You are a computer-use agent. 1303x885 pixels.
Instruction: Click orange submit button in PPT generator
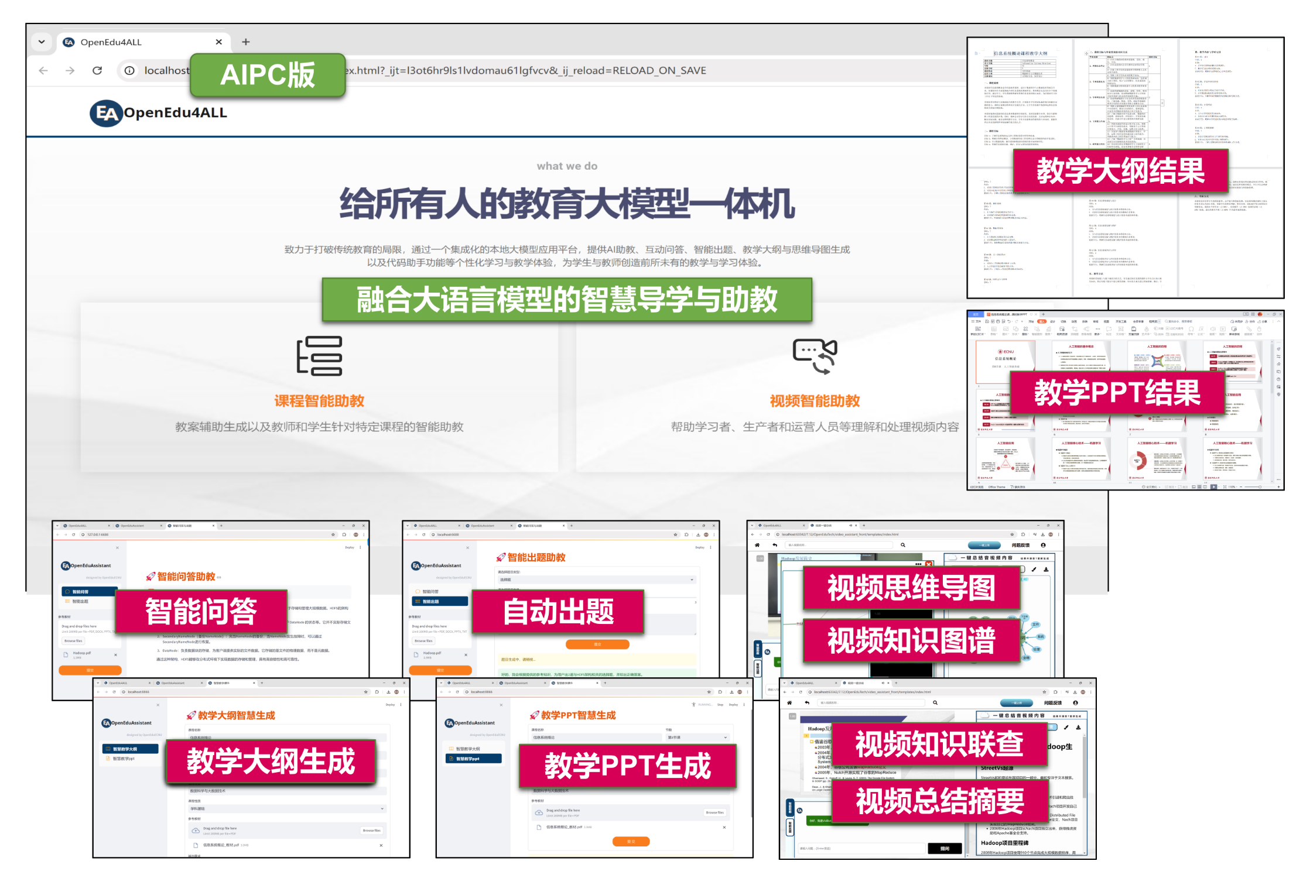pos(631,841)
